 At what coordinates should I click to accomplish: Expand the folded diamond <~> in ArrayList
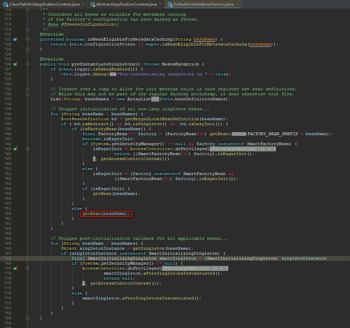155,99
